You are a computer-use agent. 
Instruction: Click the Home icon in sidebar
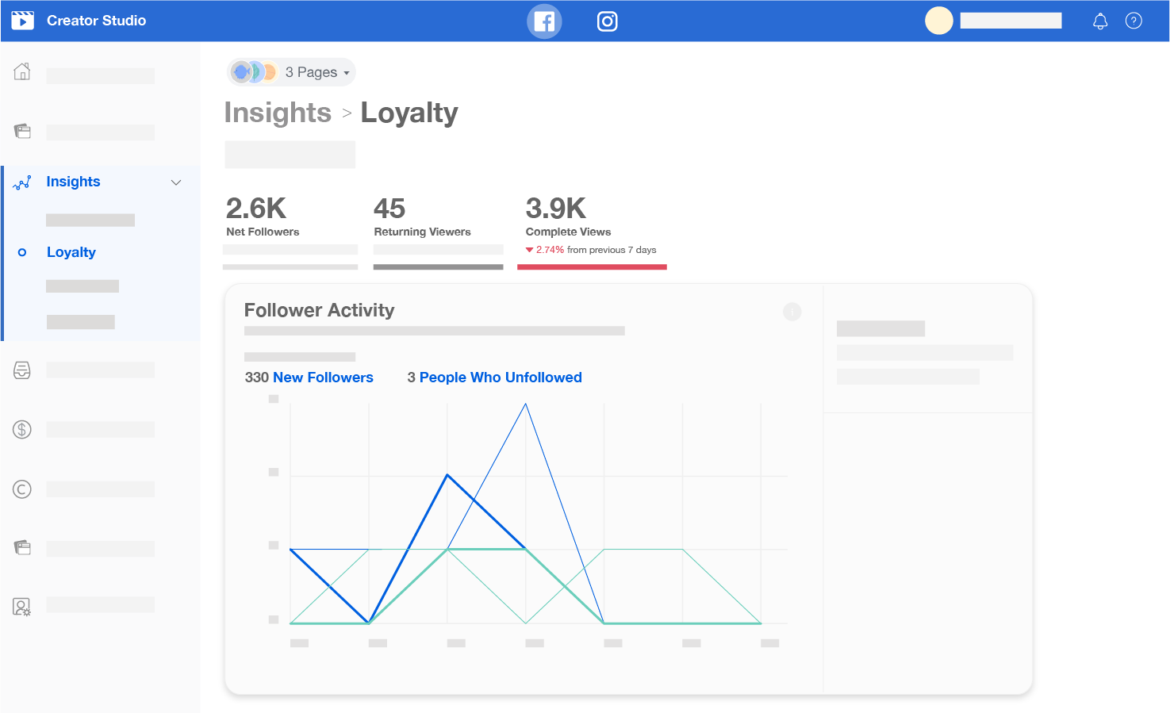(22, 72)
